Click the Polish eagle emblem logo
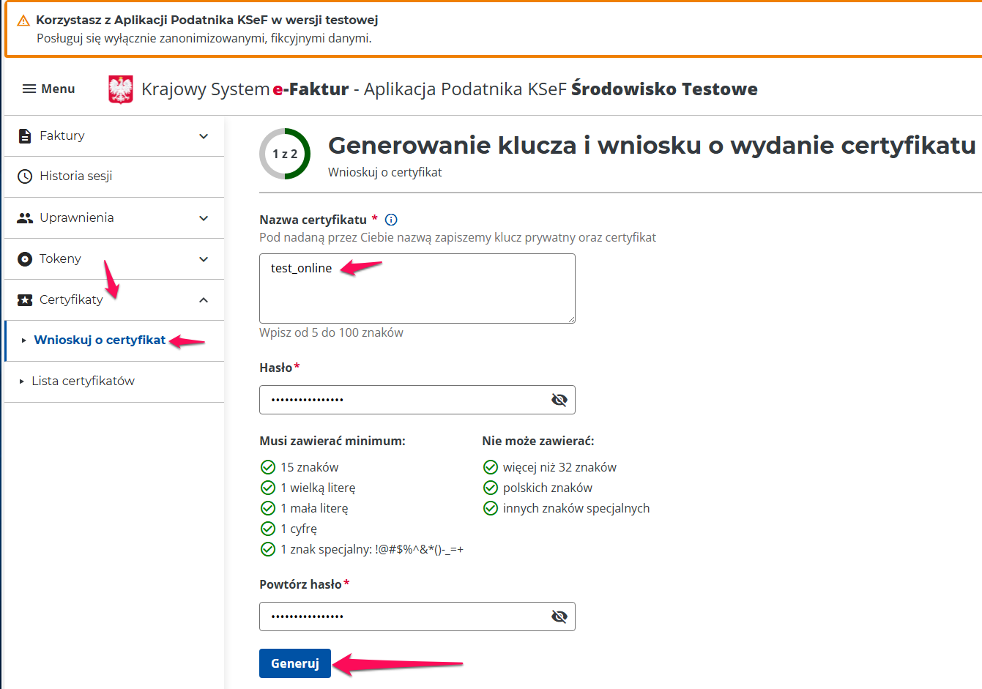 [x=121, y=89]
